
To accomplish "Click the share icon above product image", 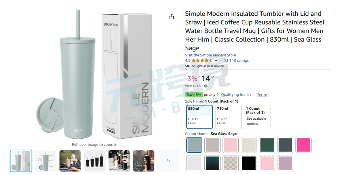I will click(172, 17).
